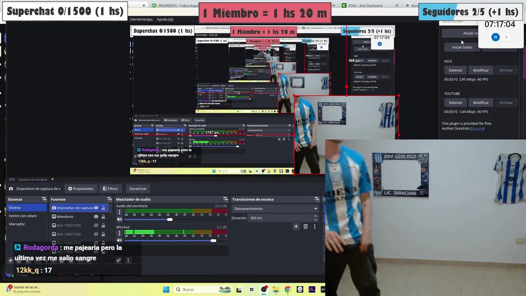Click Modificar for KICK output
Screen dimensions: 526x296
click(481, 70)
